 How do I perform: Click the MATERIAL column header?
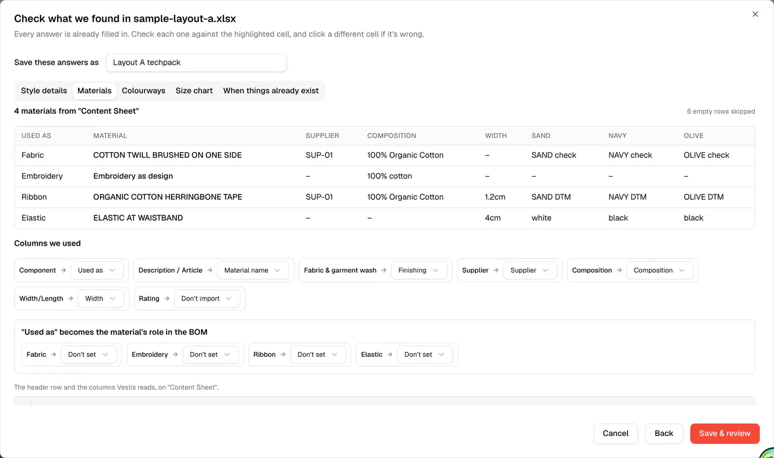pyautogui.click(x=110, y=136)
